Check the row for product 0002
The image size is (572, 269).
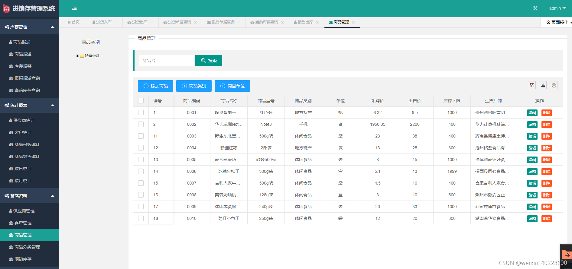(141, 124)
